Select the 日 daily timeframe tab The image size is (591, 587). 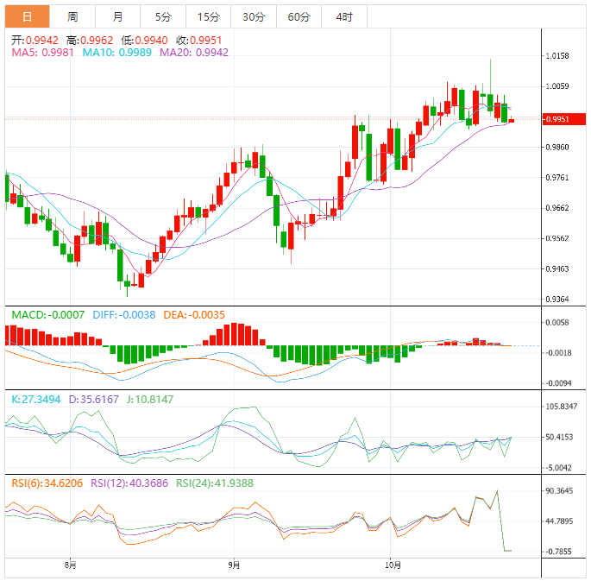pyautogui.click(x=27, y=16)
